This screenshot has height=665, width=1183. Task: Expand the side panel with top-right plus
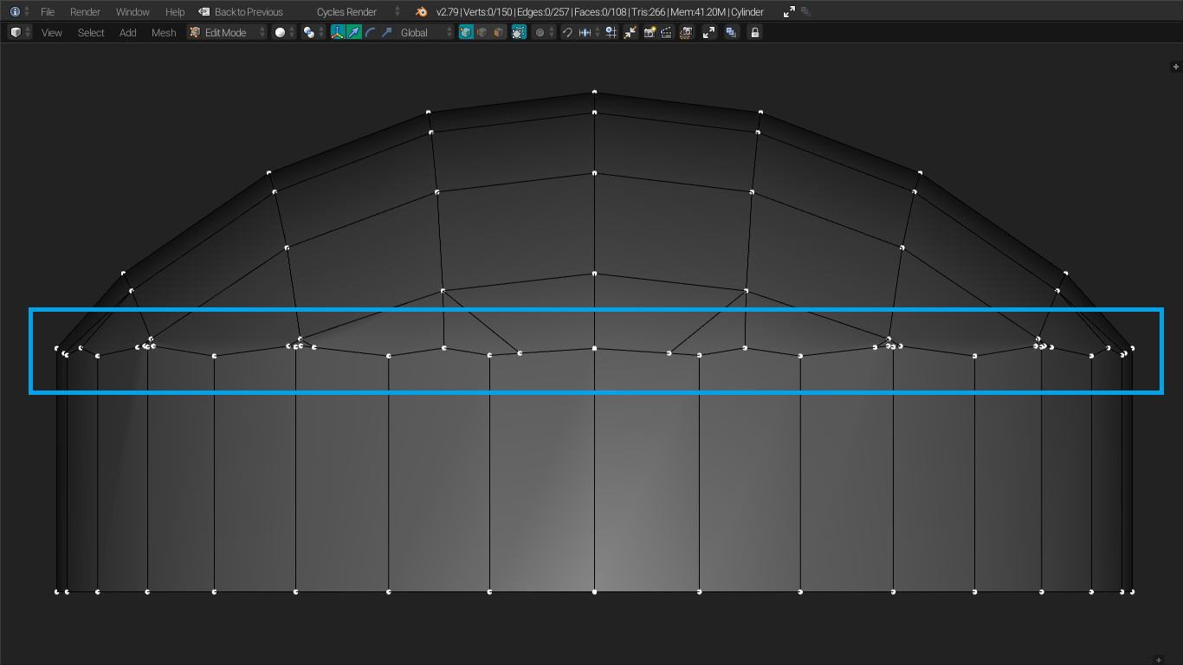tap(1175, 67)
